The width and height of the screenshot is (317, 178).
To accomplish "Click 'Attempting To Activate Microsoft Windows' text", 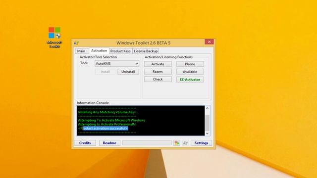I will coord(111,120).
